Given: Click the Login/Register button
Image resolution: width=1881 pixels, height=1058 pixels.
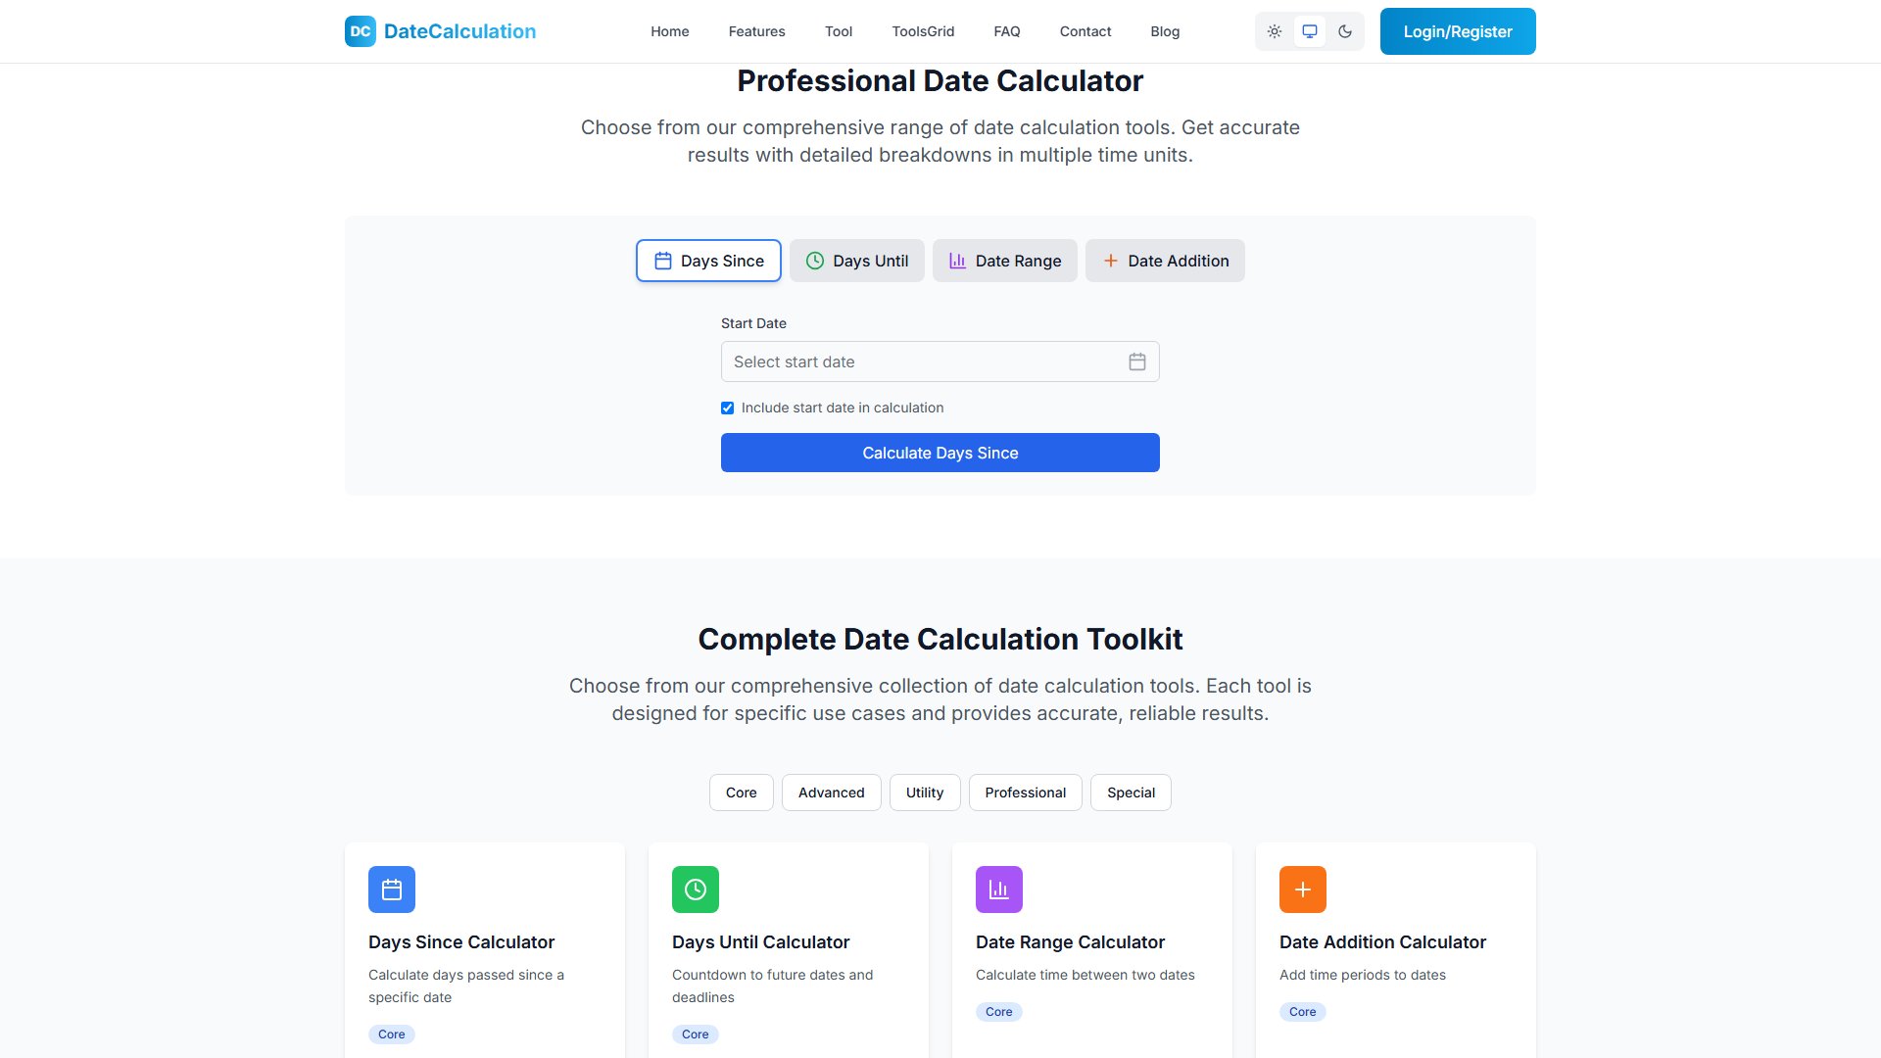Looking at the screenshot, I should tap(1458, 31).
